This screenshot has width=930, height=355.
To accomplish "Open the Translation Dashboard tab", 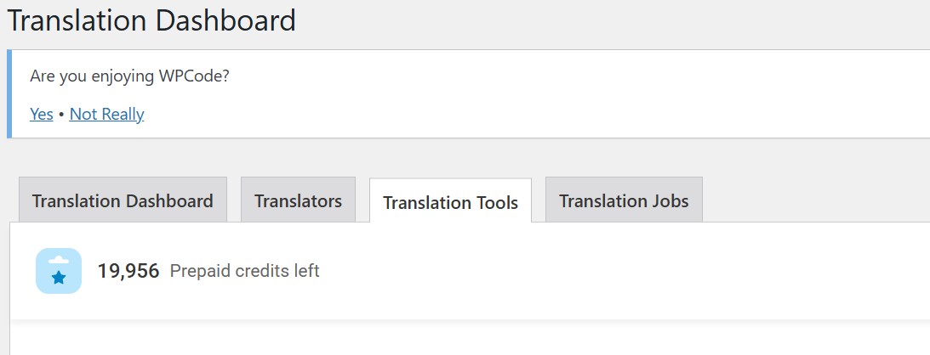I will (x=123, y=200).
